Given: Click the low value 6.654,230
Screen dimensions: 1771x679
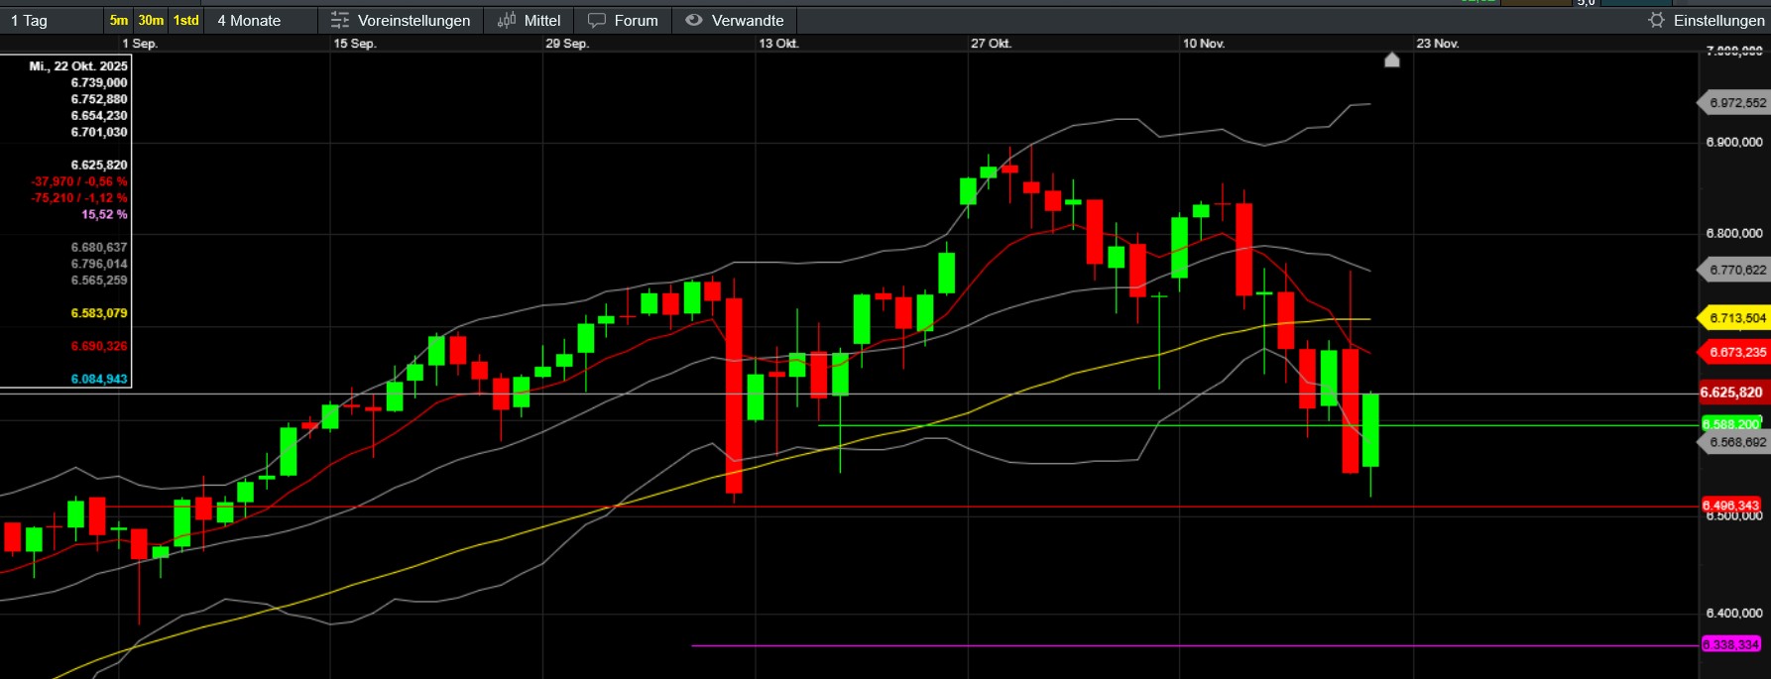Looking at the screenshot, I should point(99,116).
